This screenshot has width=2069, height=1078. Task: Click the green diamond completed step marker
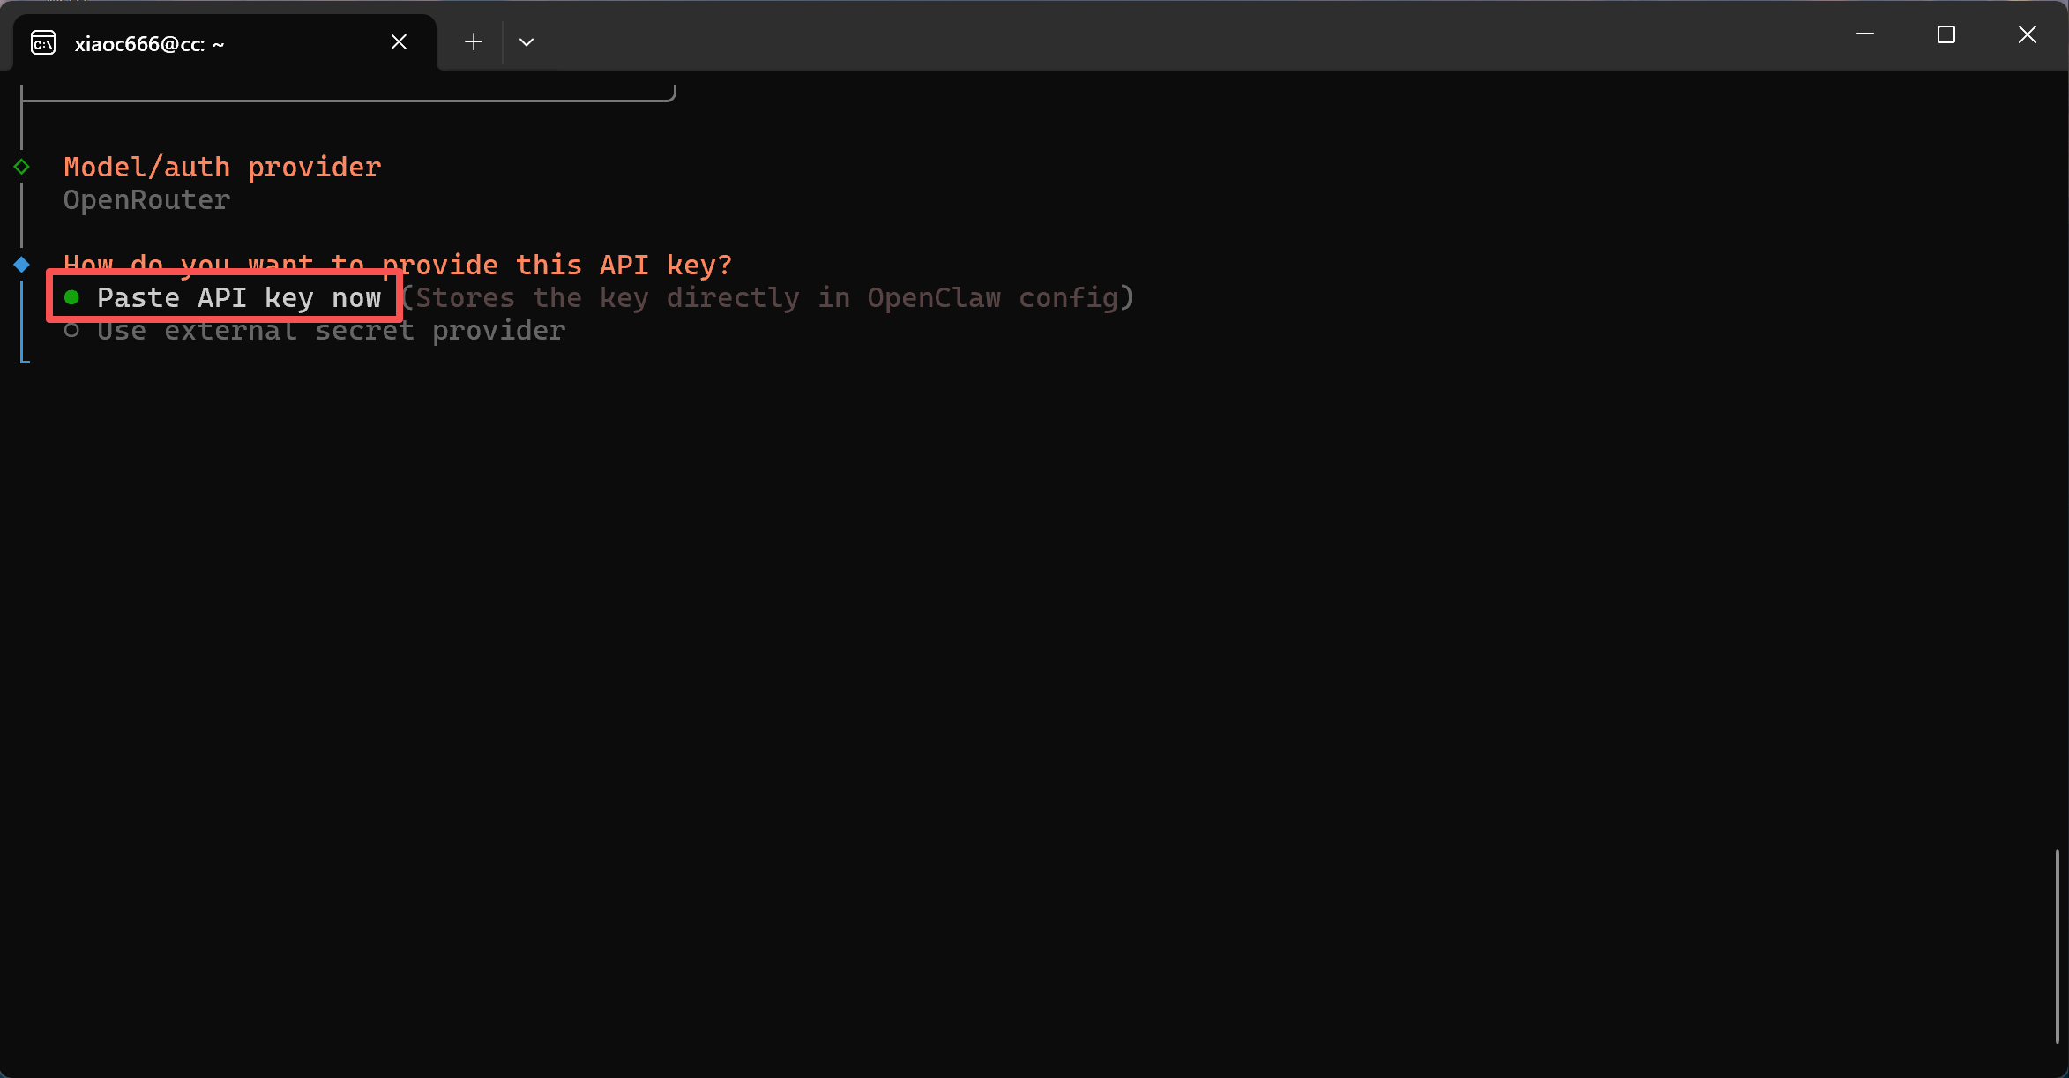[22, 167]
